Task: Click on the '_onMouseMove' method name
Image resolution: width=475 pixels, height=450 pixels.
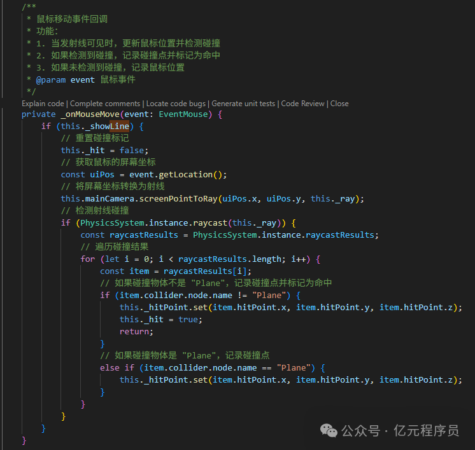Action: click(x=90, y=114)
